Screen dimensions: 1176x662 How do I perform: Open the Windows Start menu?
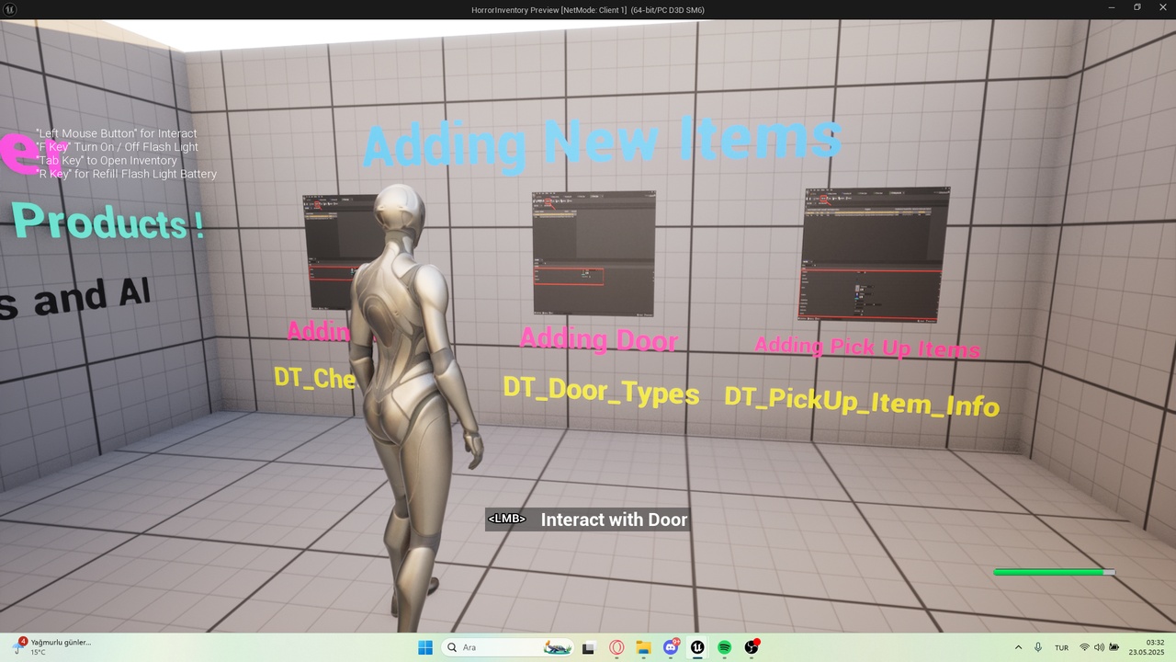point(425,647)
